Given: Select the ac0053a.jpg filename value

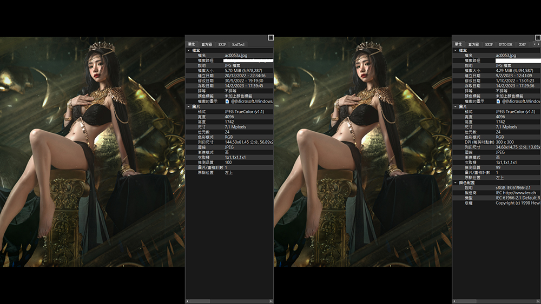Looking at the screenshot, I should click(x=236, y=55).
